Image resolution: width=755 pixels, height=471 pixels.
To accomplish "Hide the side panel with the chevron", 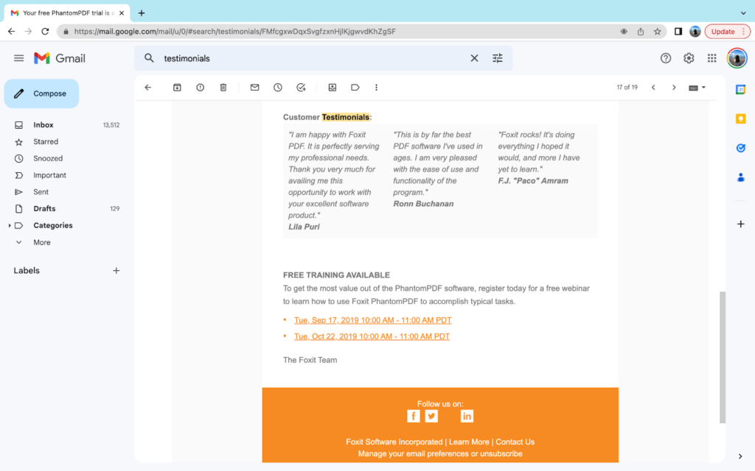I will click(x=740, y=456).
